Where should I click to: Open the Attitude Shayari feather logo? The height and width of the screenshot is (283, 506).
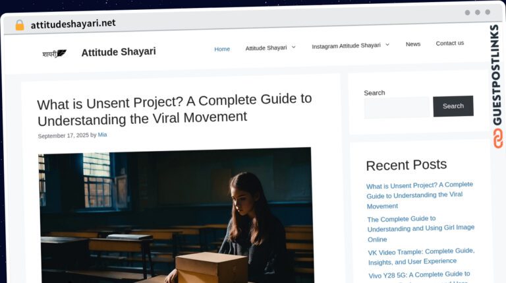pyautogui.click(x=55, y=53)
